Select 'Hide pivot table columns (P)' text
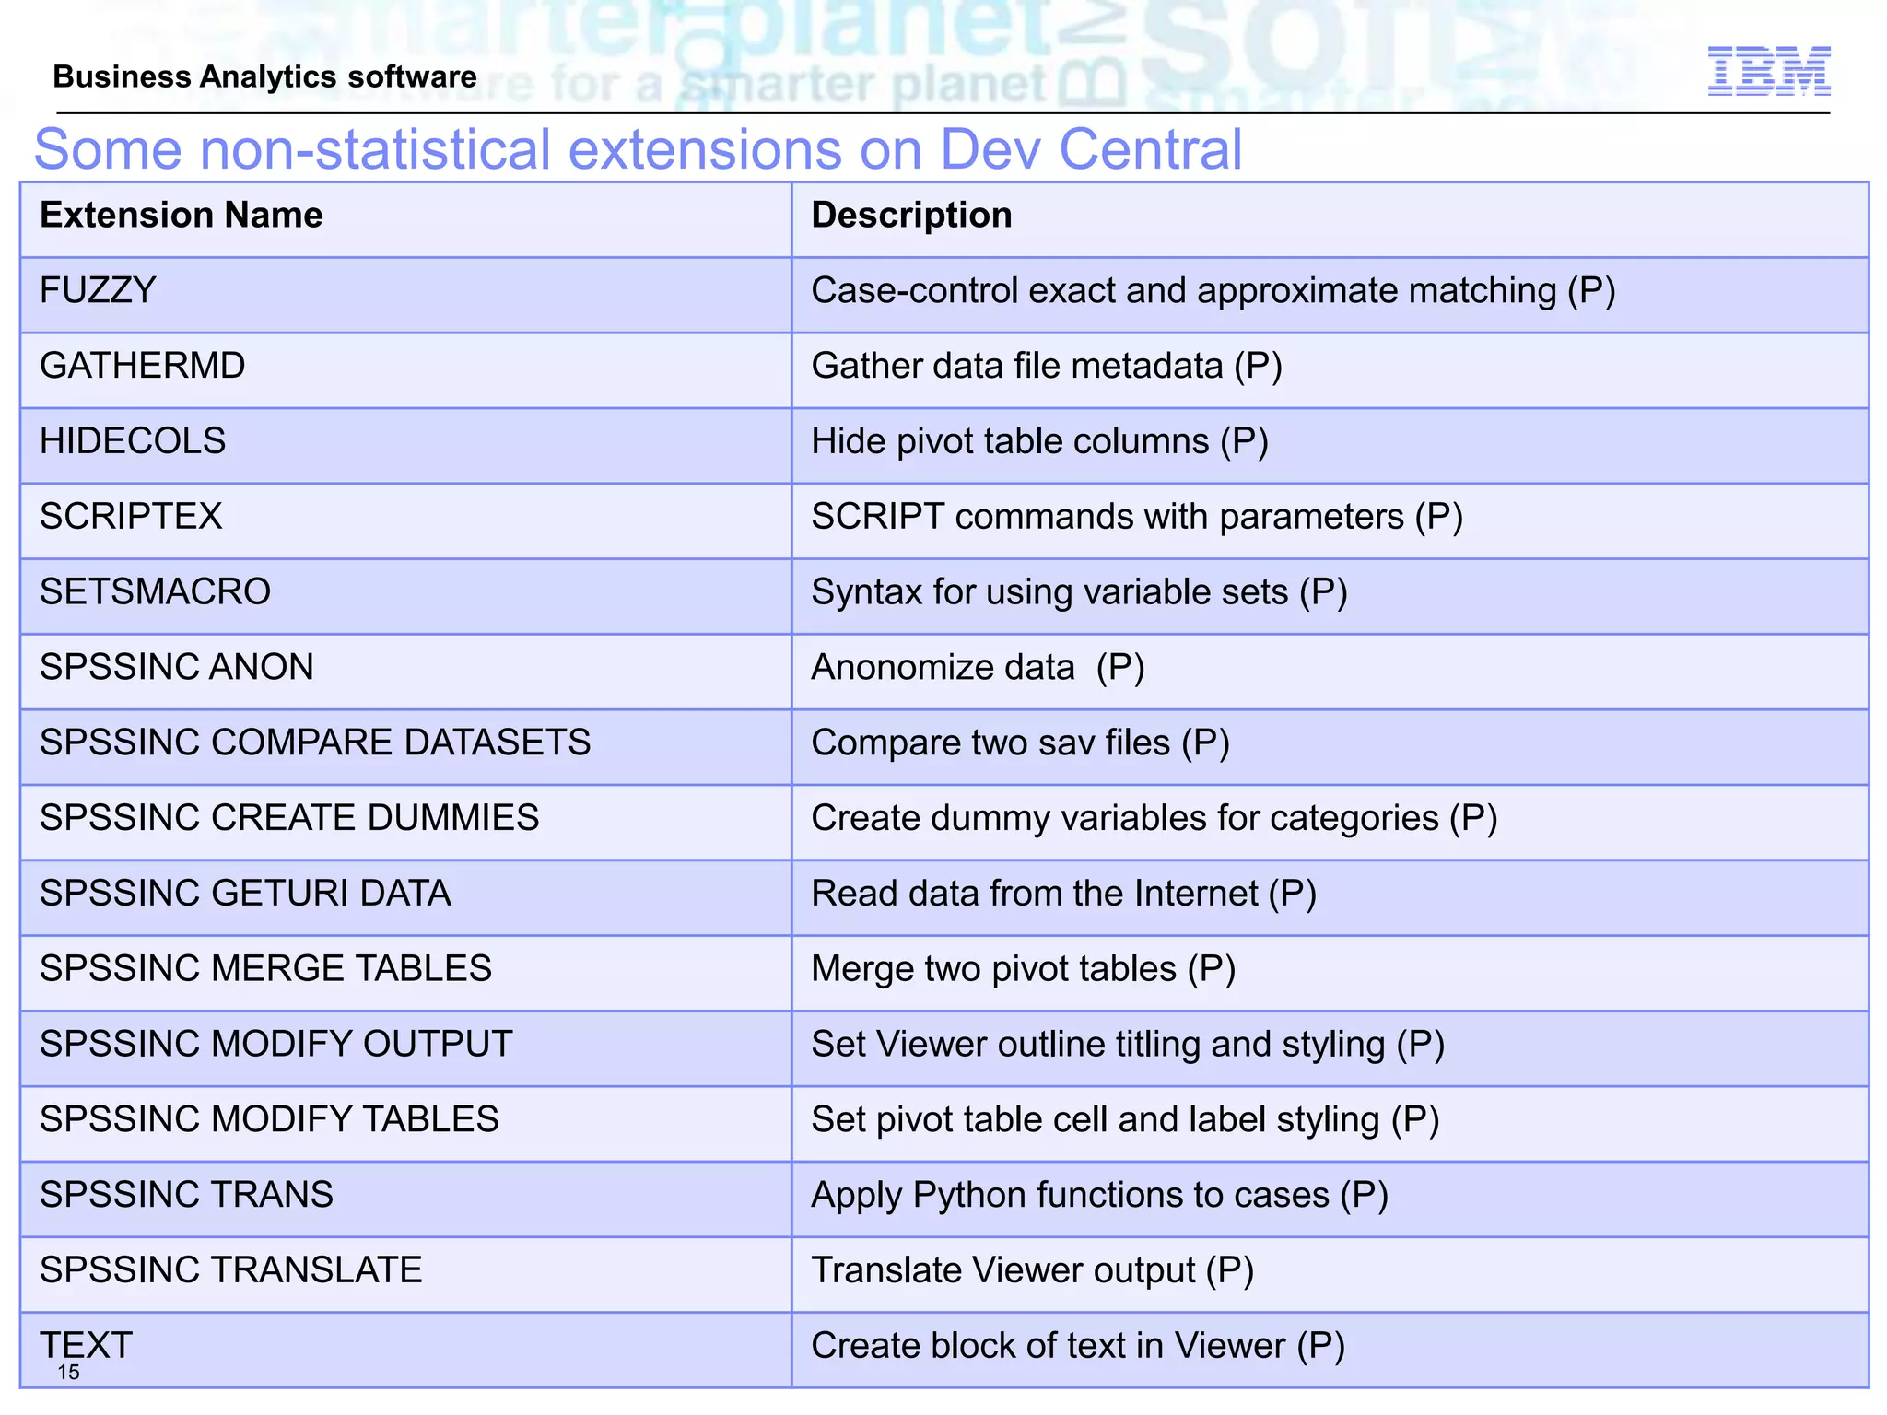The image size is (1887, 1415). point(1040,442)
